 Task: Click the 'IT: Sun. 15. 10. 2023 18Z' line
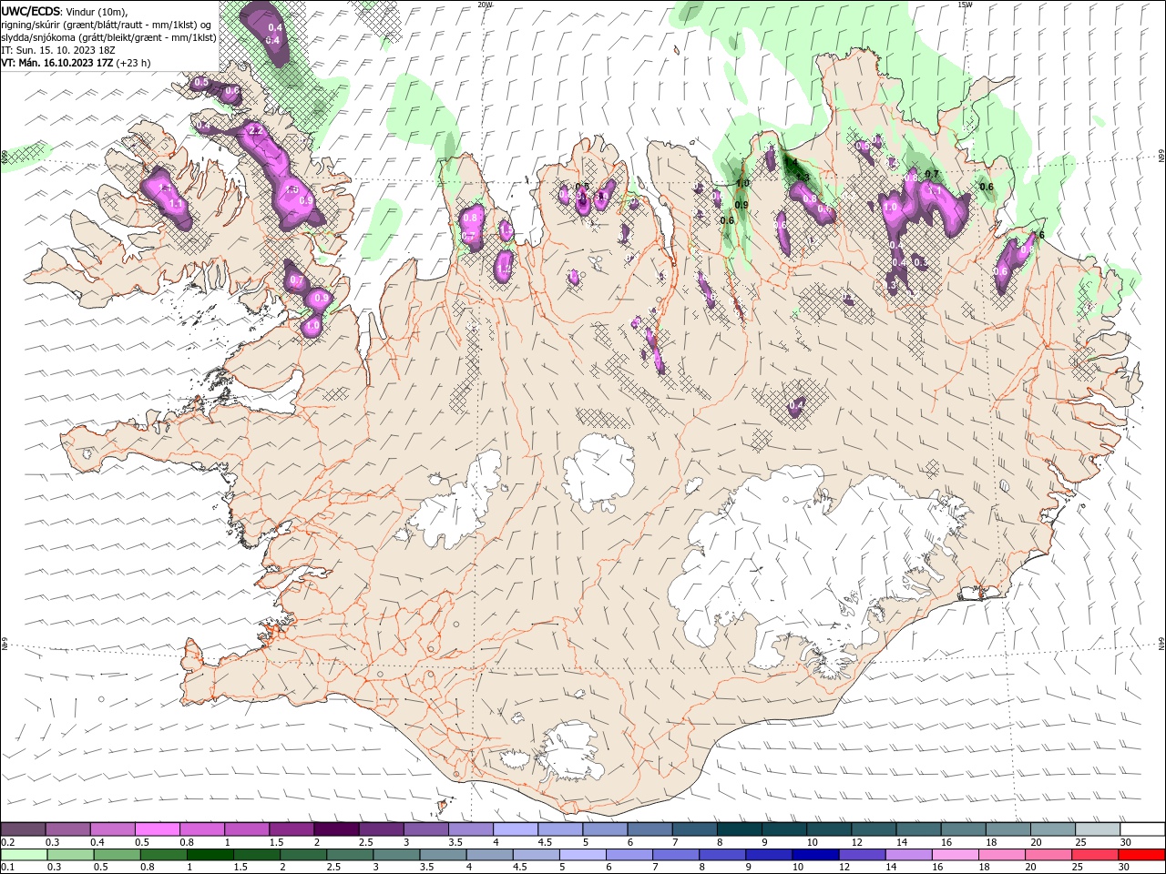[60, 50]
